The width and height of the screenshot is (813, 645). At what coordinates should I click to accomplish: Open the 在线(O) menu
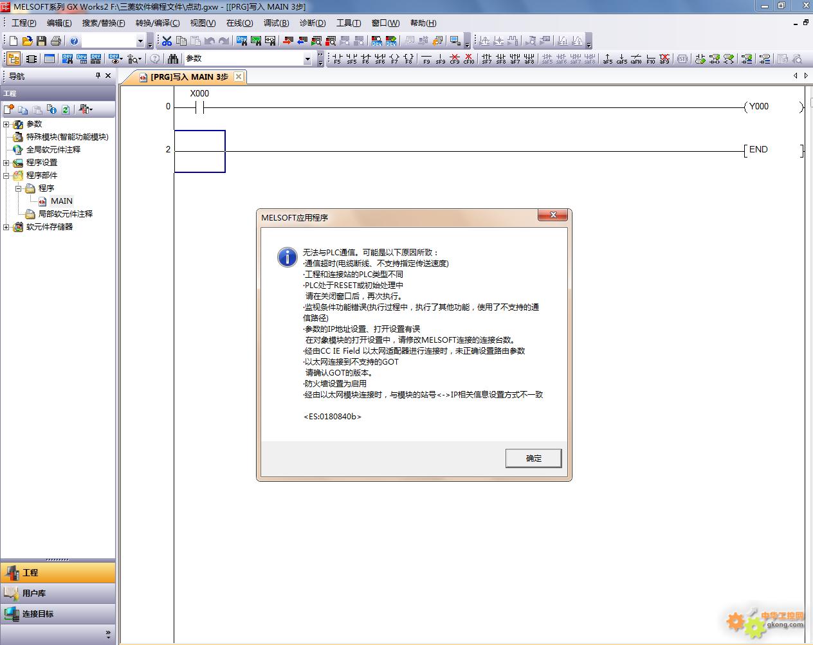[x=239, y=23]
